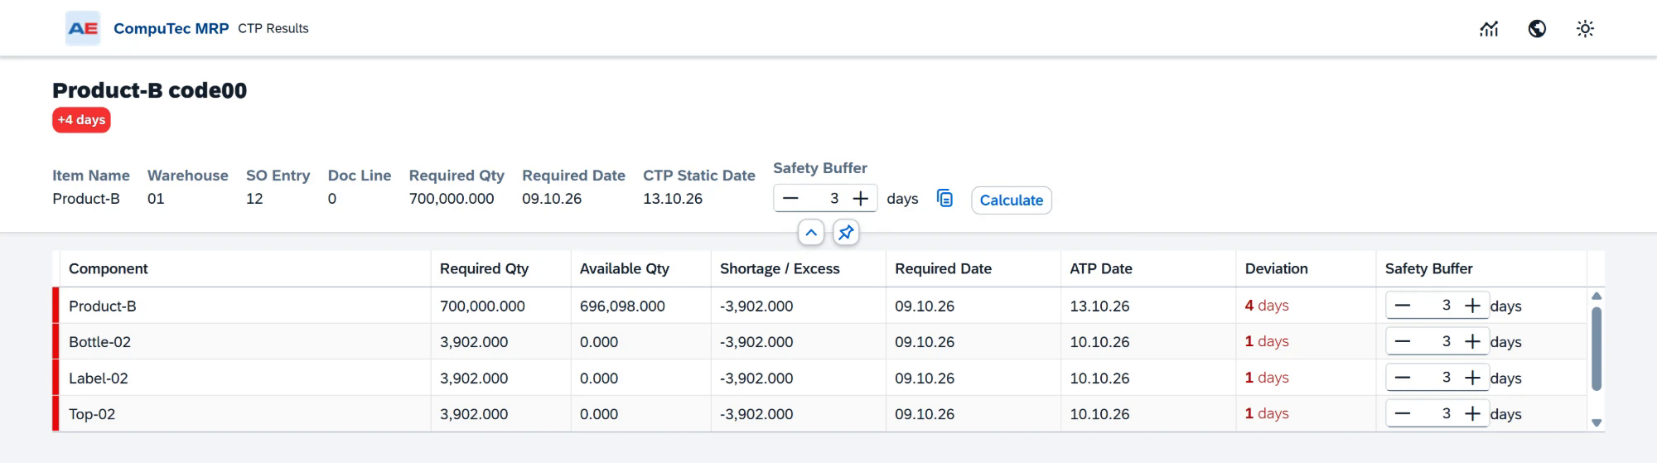
Task: Decrease header Safety Buffer with minus
Action: (790, 198)
